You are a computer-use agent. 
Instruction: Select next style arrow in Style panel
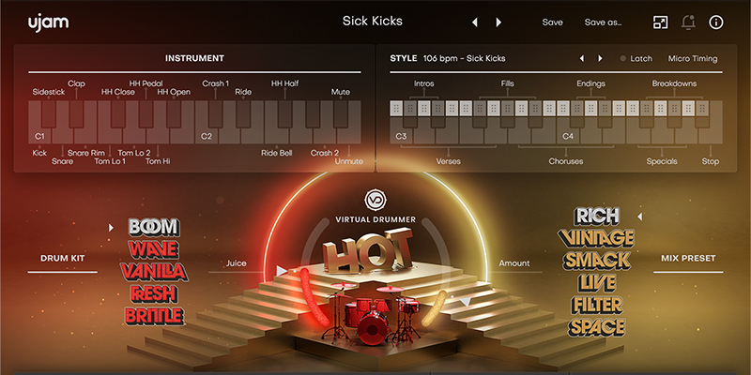600,59
